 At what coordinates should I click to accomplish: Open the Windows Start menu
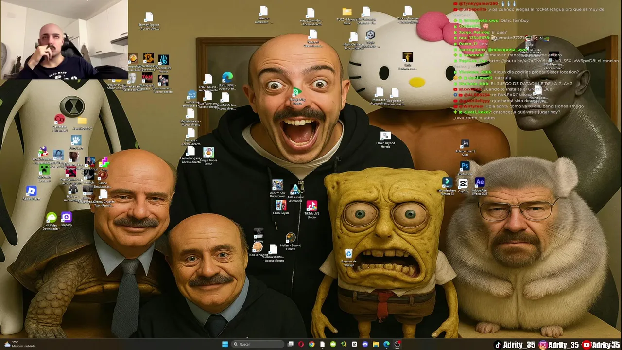(225, 344)
